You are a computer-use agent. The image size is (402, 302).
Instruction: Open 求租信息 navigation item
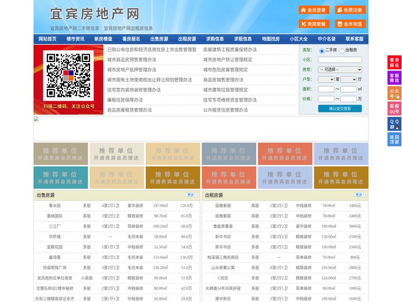(243, 39)
